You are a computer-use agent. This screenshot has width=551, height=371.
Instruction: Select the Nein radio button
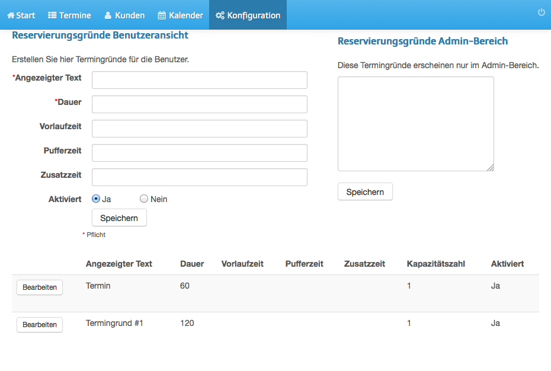(144, 199)
